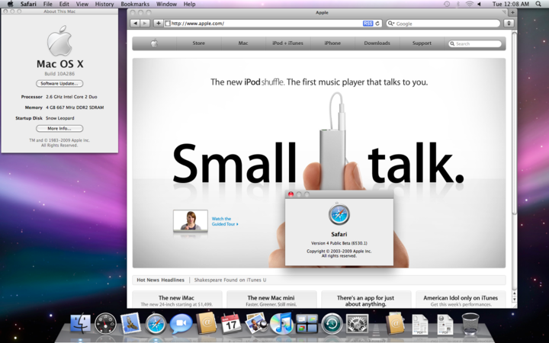Click the Spotlight magnifier in the menu bar
Screen dimensions: 549x343
click(538, 4)
